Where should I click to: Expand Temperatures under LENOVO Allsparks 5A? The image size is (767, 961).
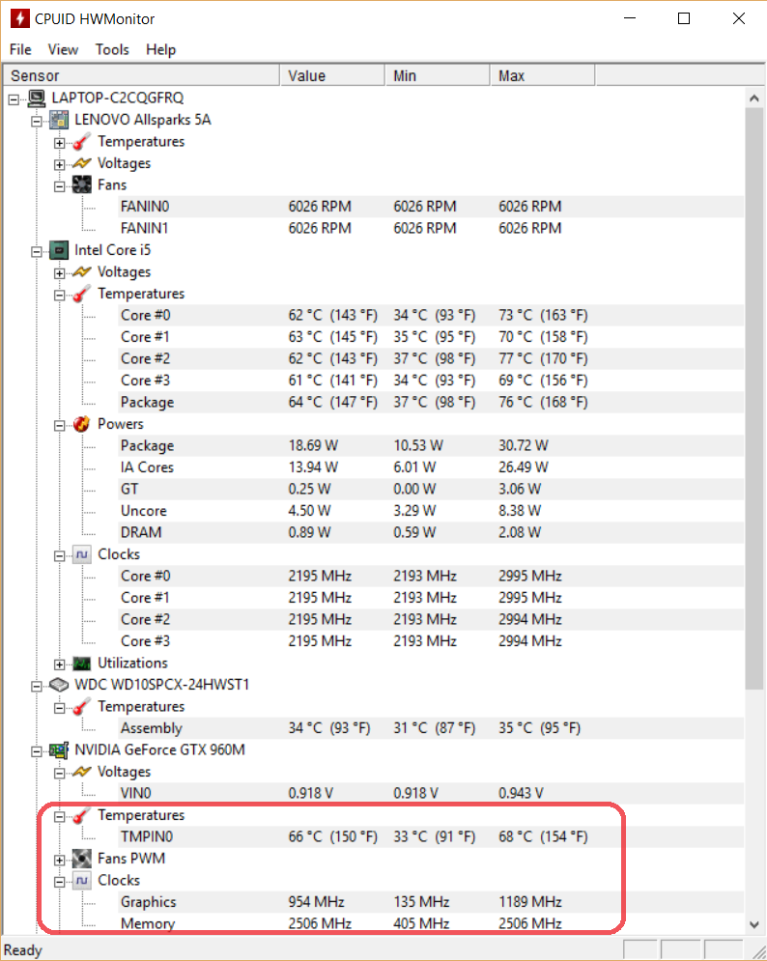click(x=60, y=143)
